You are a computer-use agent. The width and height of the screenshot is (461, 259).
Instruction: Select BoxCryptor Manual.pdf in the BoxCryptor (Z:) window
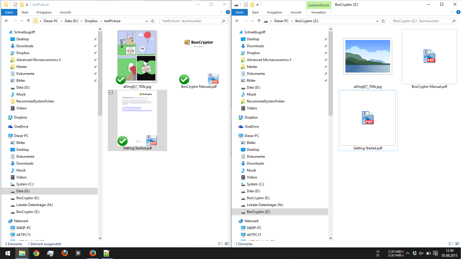pos(429,59)
